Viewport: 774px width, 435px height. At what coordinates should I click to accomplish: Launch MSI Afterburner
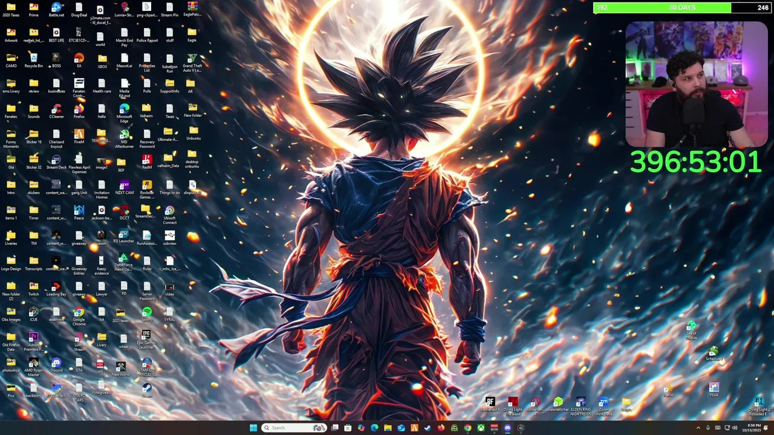(125, 138)
